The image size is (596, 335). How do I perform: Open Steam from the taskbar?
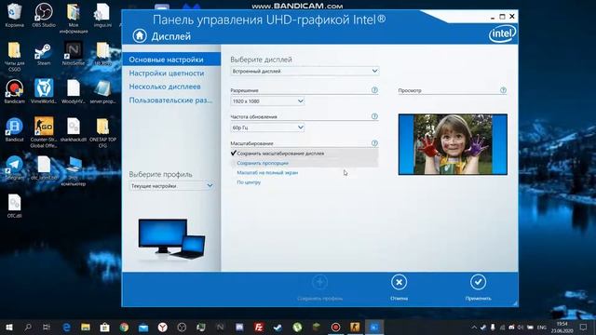(x=278, y=327)
